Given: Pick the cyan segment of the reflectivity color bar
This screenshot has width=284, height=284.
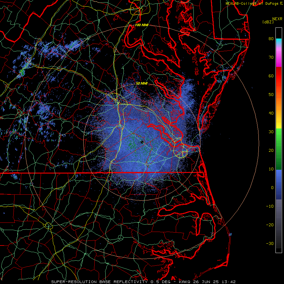Looking at the screenshot, I should pos(279,42).
